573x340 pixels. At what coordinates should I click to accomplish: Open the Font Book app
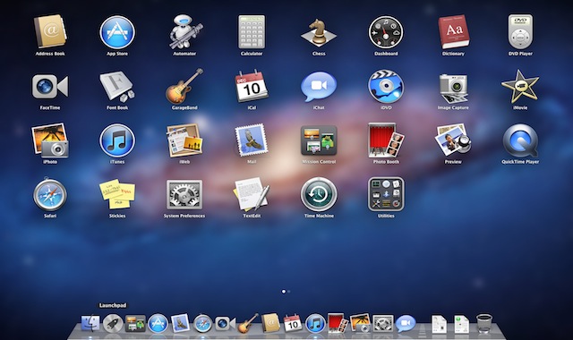point(117,86)
